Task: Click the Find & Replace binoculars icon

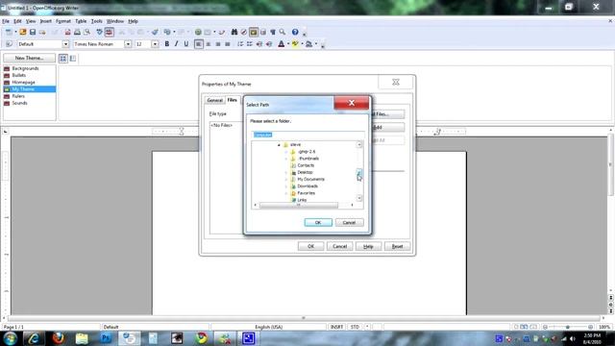Action: pos(234,32)
